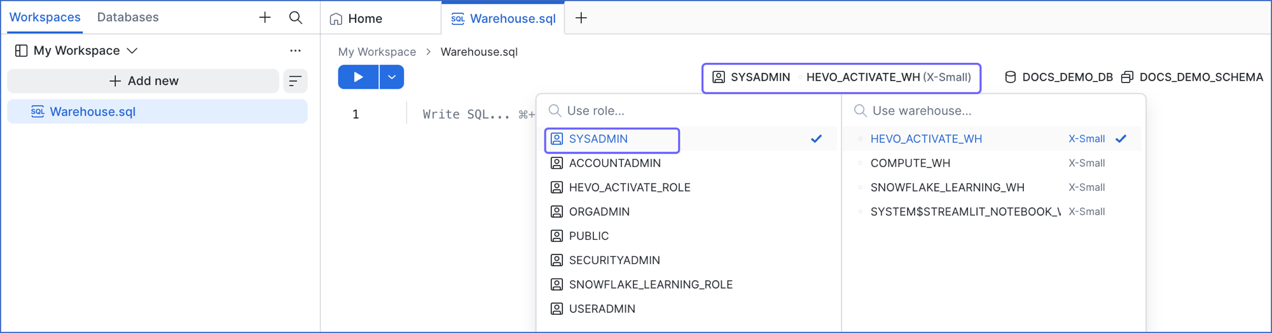Click the sort/filter icon beside Add new
This screenshot has height=333, width=1272.
click(295, 81)
